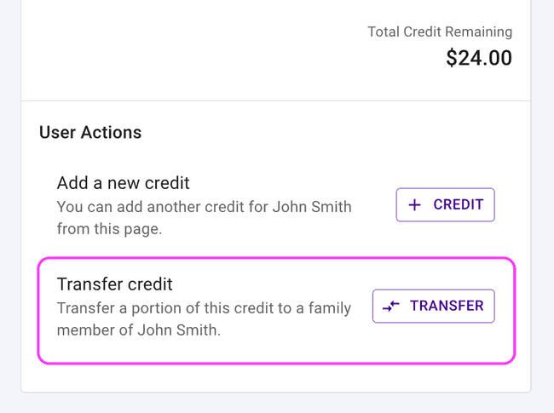Click the divider line above User Actions
Viewport: 554px width, 413px height.
(x=276, y=101)
